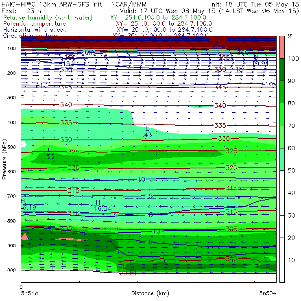Screen dimensions: 301x301
Task: Click the blue 'Horizontal wind speed' legend label
Action: 35,30
